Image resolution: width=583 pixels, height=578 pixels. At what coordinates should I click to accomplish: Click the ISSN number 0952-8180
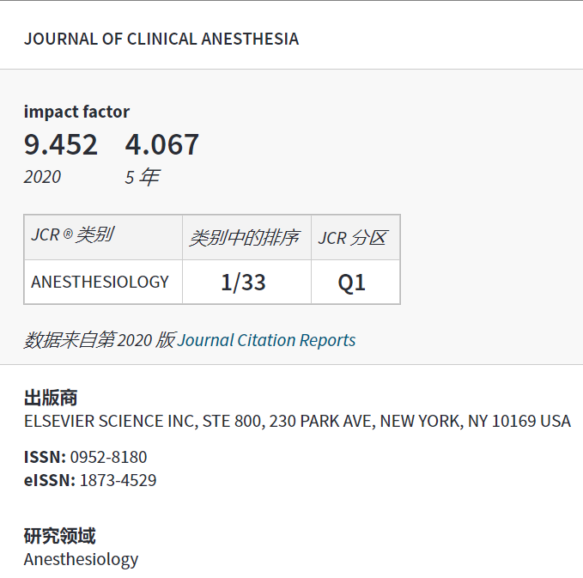tap(108, 457)
